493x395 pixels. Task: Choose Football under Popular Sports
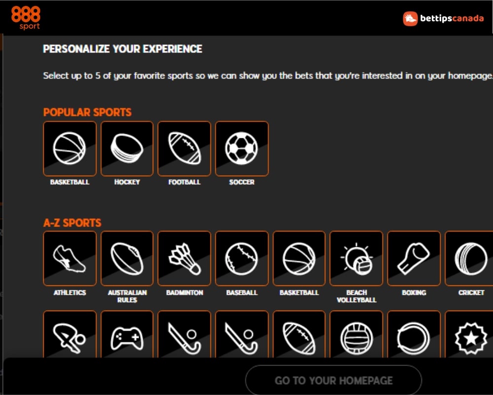pyautogui.click(x=184, y=148)
